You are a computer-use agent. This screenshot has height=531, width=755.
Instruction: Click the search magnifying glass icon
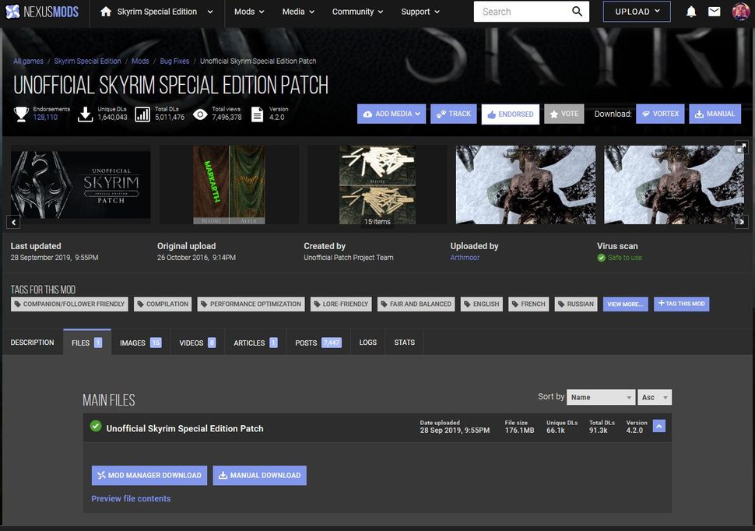point(577,12)
